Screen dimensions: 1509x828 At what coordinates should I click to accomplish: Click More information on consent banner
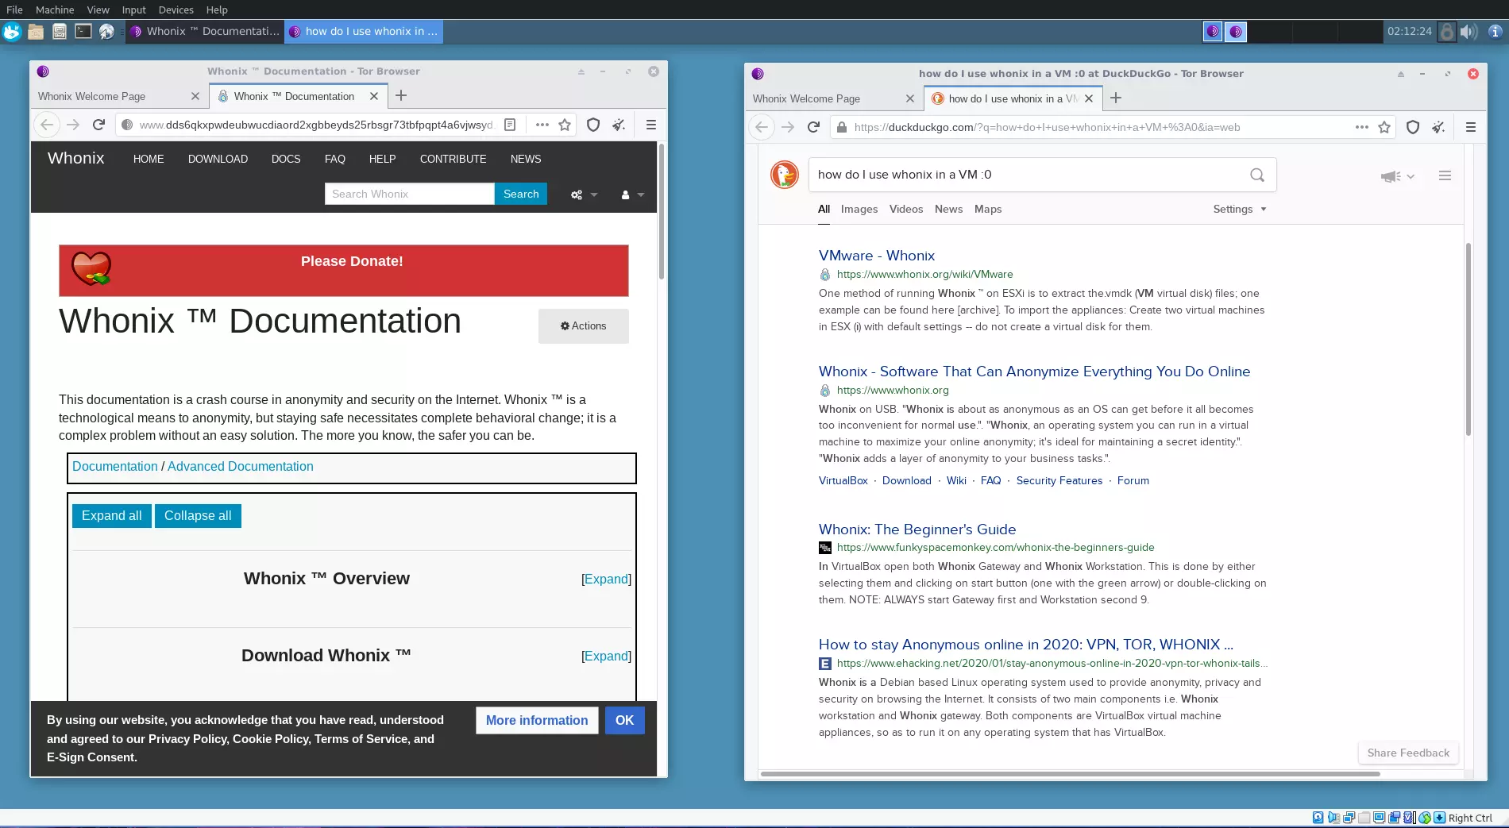pyautogui.click(x=537, y=721)
